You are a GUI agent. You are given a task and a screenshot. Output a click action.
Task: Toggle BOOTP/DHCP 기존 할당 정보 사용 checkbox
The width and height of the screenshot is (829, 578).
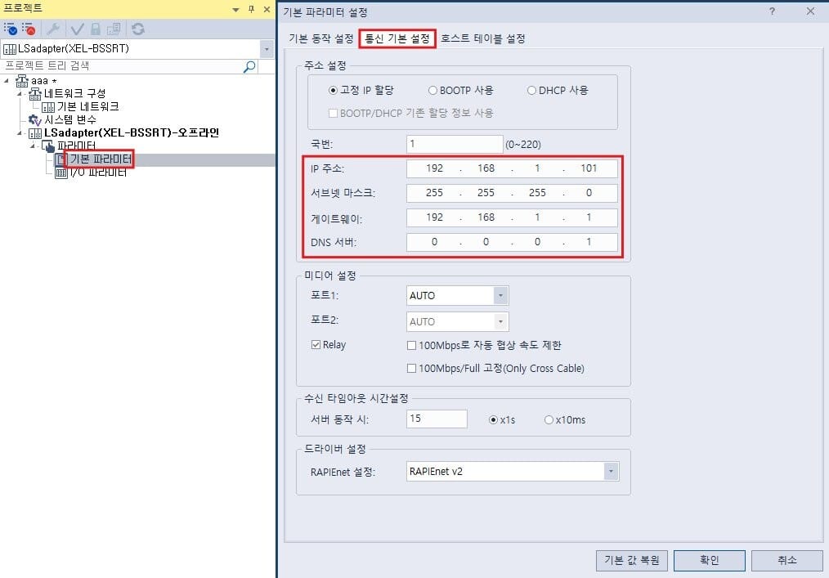[333, 113]
